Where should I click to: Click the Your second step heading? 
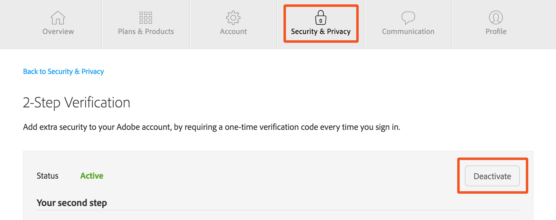[x=72, y=203]
